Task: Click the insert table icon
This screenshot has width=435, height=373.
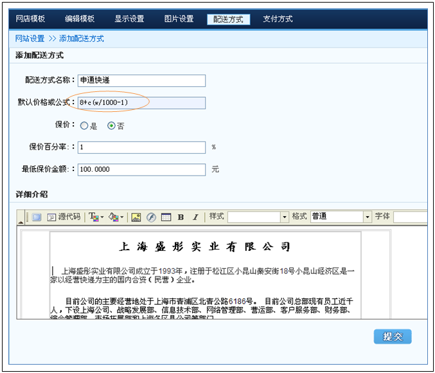Action: (166, 217)
